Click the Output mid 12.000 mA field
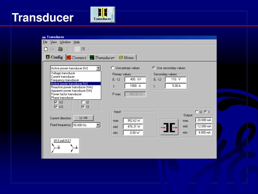The width and height of the screenshot is (258, 194). [204, 126]
